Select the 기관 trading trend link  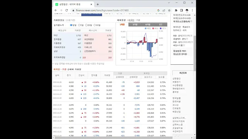tap(138, 20)
